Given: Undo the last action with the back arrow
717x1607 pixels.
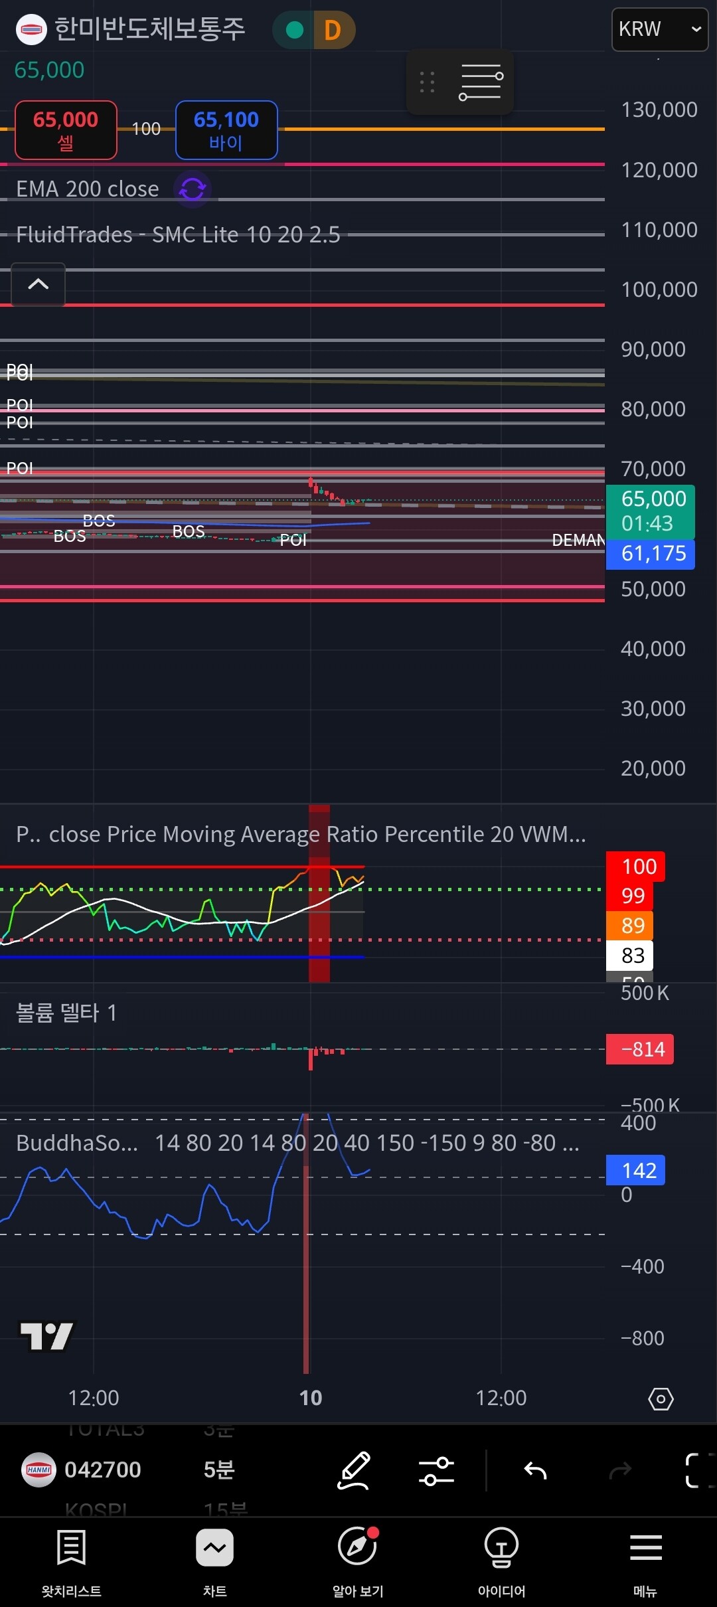Looking at the screenshot, I should (535, 1470).
